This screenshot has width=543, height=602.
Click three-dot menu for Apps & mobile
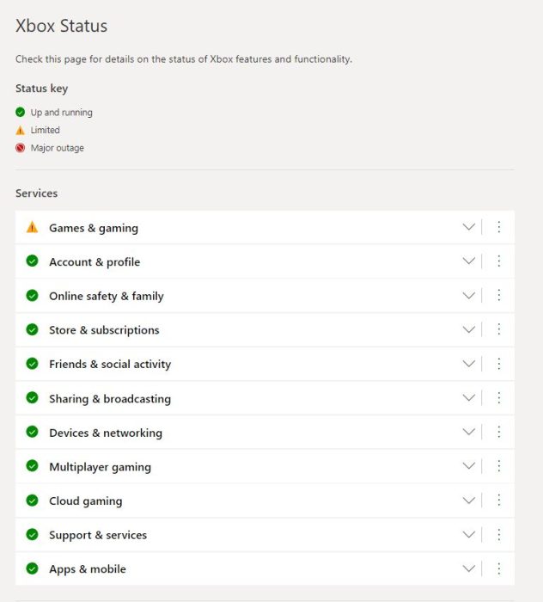(499, 568)
